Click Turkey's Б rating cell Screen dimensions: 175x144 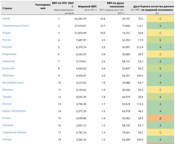tap(160, 97)
